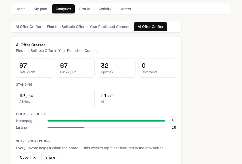
Task: Click the AI category standing card
Action: tap(137, 98)
